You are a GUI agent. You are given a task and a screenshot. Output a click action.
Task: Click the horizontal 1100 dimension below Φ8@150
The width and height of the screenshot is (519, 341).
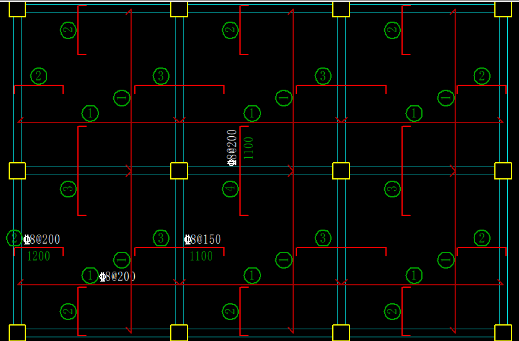click(201, 256)
